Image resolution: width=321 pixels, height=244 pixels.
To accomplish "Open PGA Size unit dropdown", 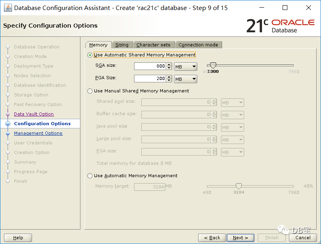I will pos(185,79).
